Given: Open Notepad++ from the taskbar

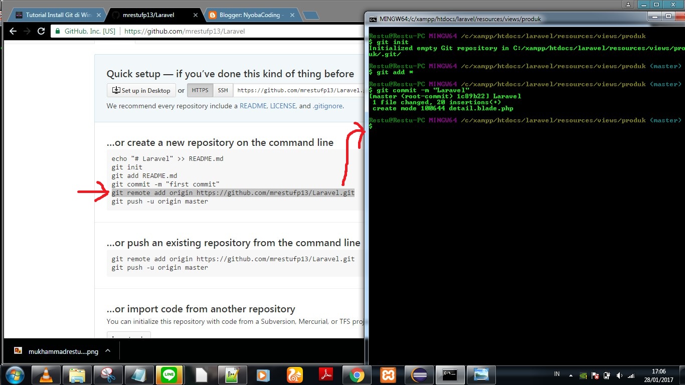Looking at the screenshot, I should [232, 374].
